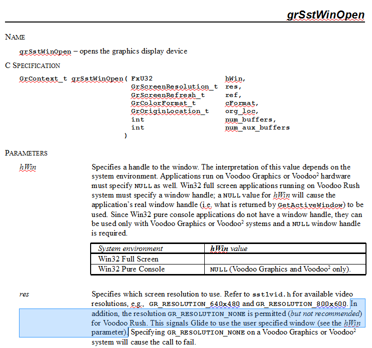
Task: Click the org_loc, argument
Action: pos(242,111)
